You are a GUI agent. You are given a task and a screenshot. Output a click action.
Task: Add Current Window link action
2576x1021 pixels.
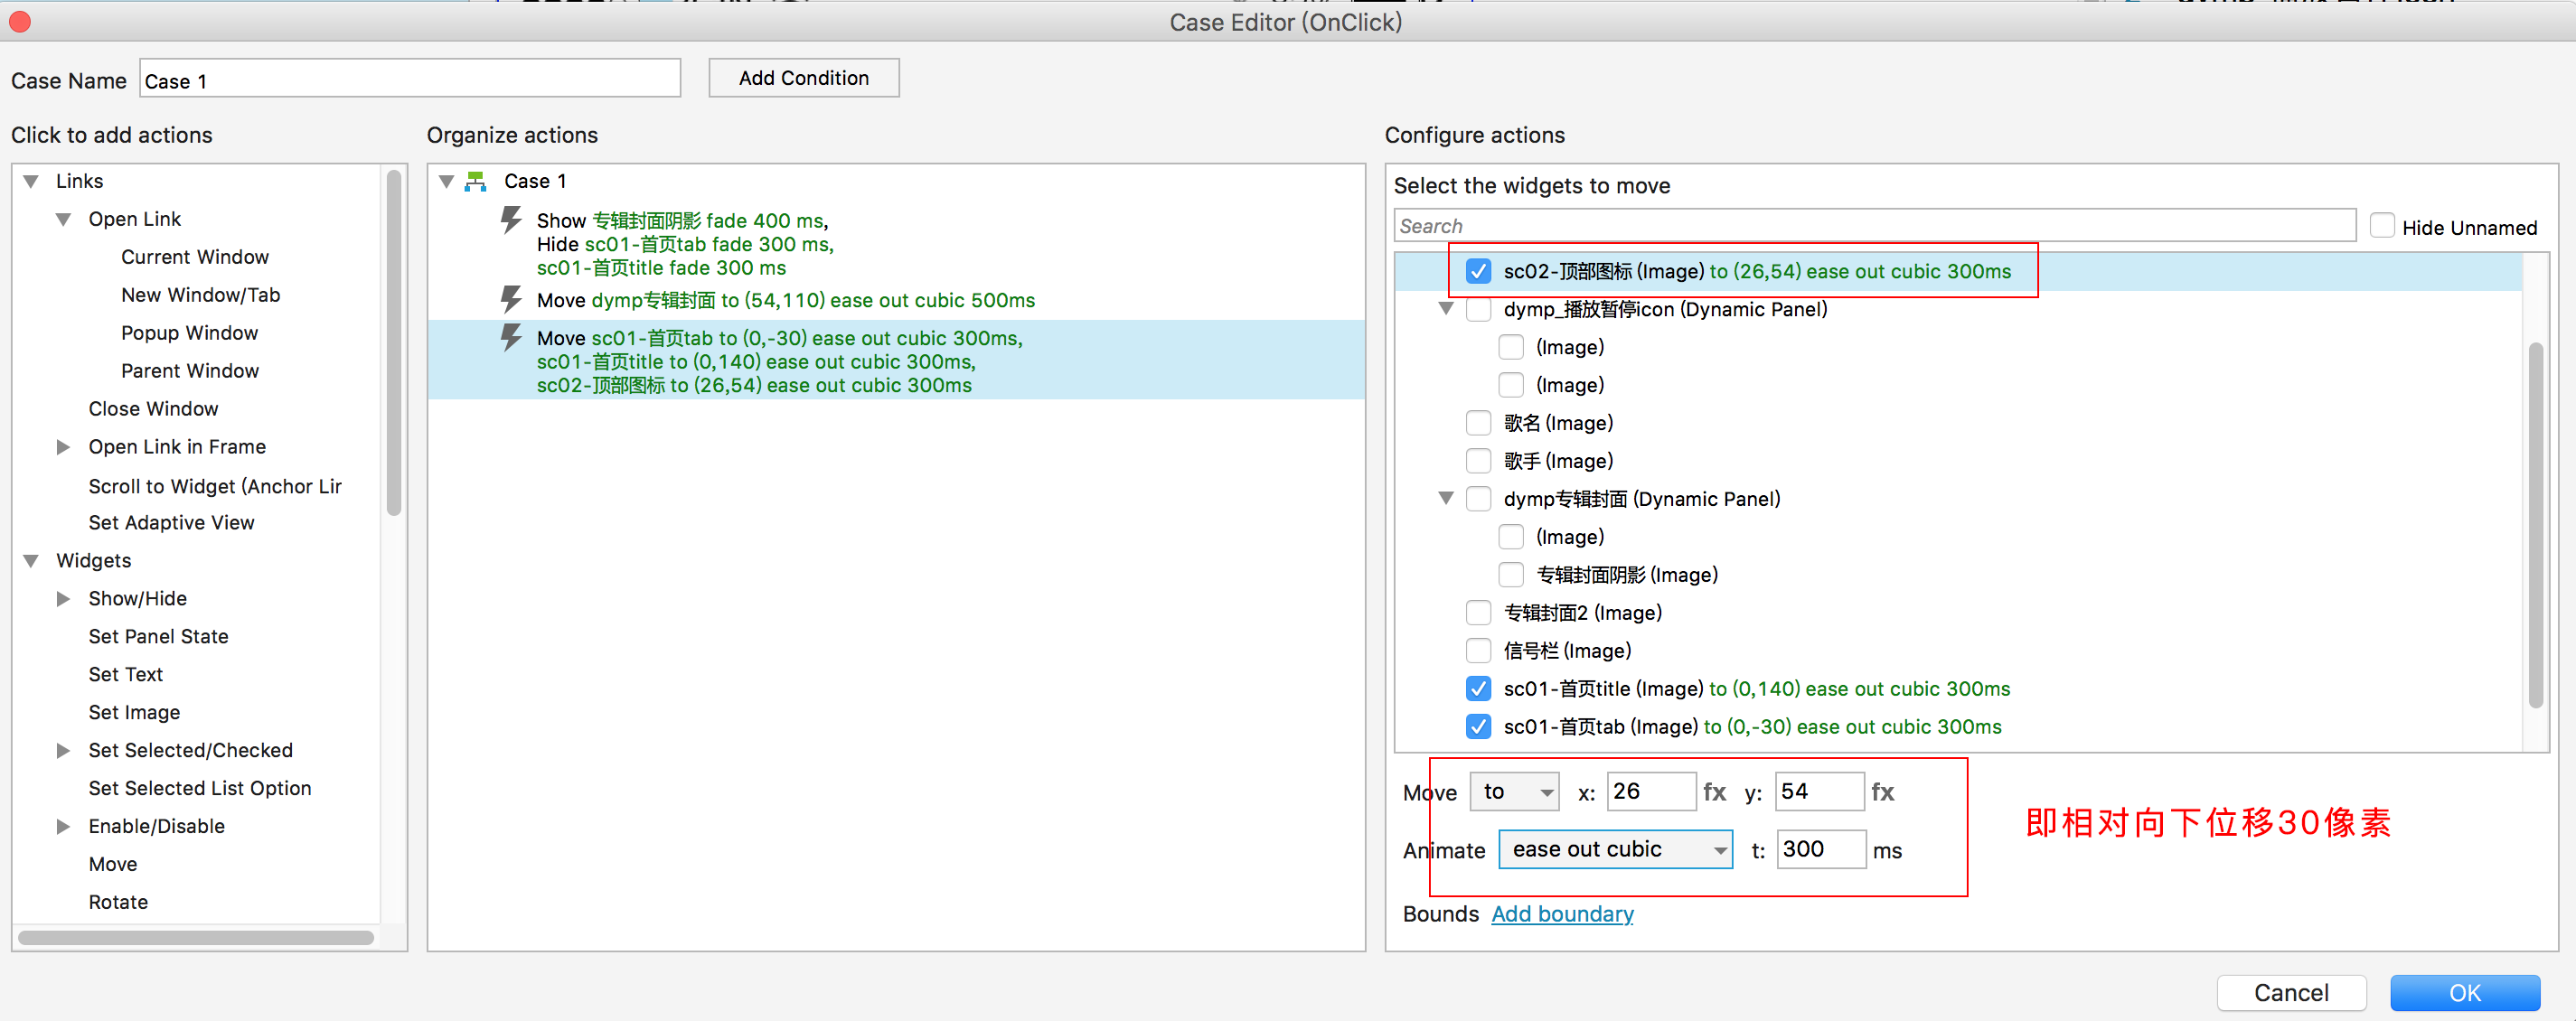195,257
